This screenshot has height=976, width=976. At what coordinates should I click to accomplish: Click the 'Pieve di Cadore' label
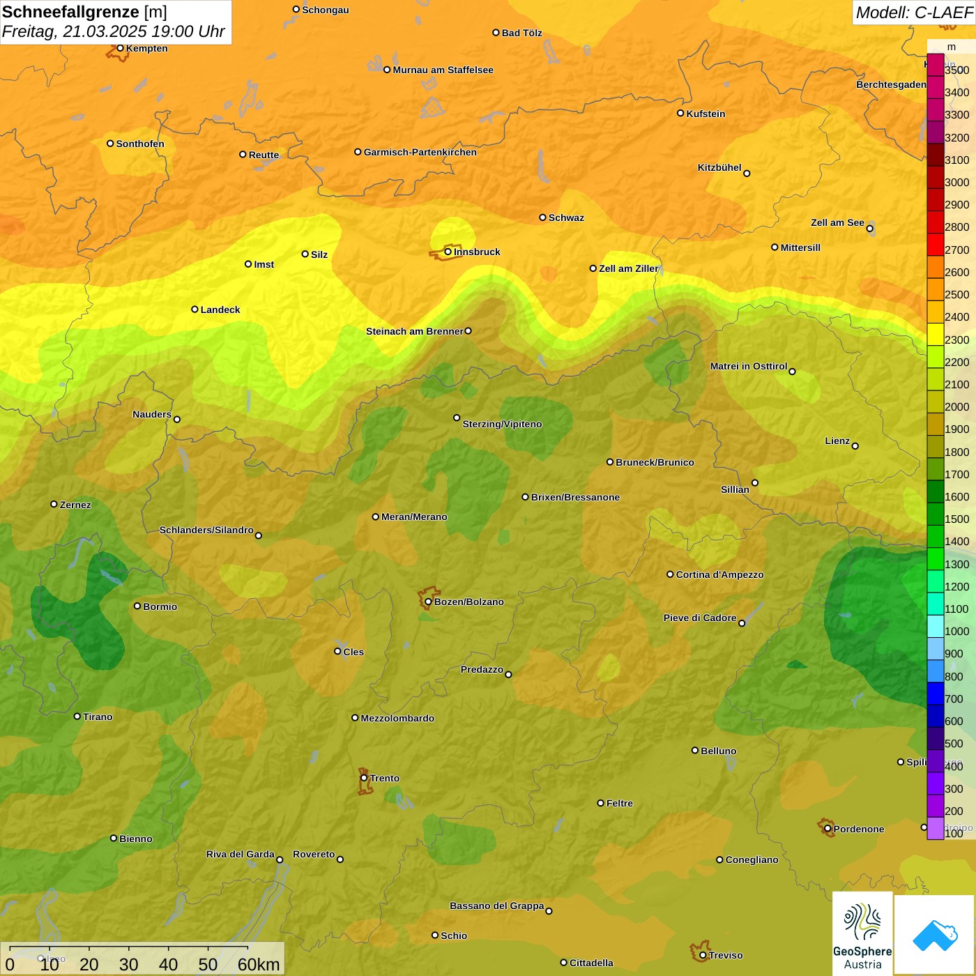pos(700,618)
